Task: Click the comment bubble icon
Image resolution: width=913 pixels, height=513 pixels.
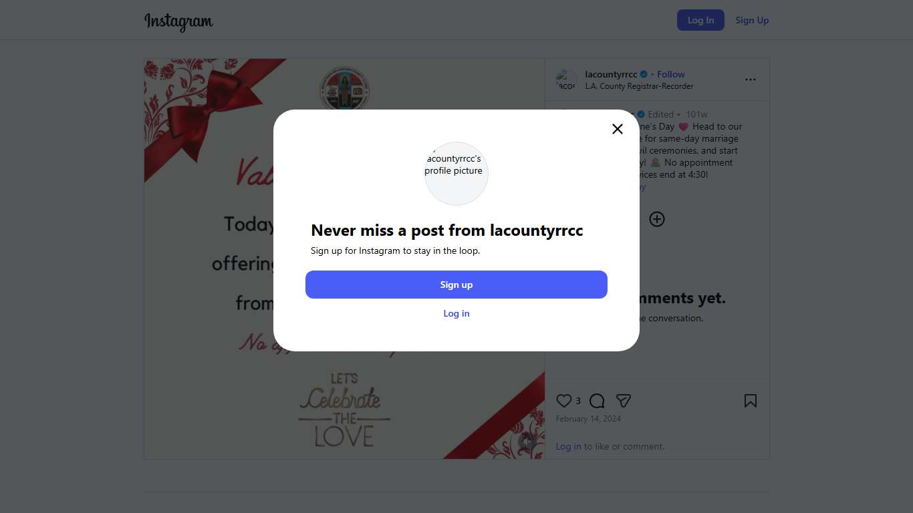Action: [x=597, y=401]
